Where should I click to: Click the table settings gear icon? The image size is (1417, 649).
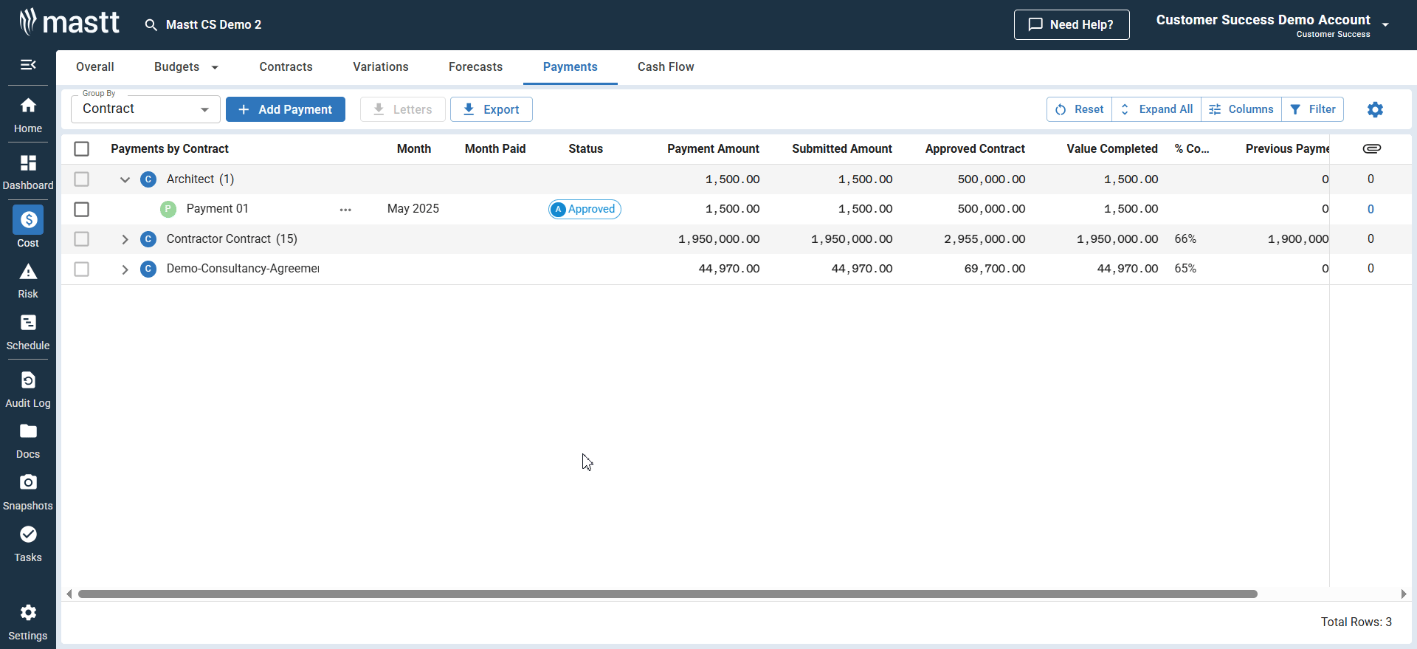coord(1375,109)
